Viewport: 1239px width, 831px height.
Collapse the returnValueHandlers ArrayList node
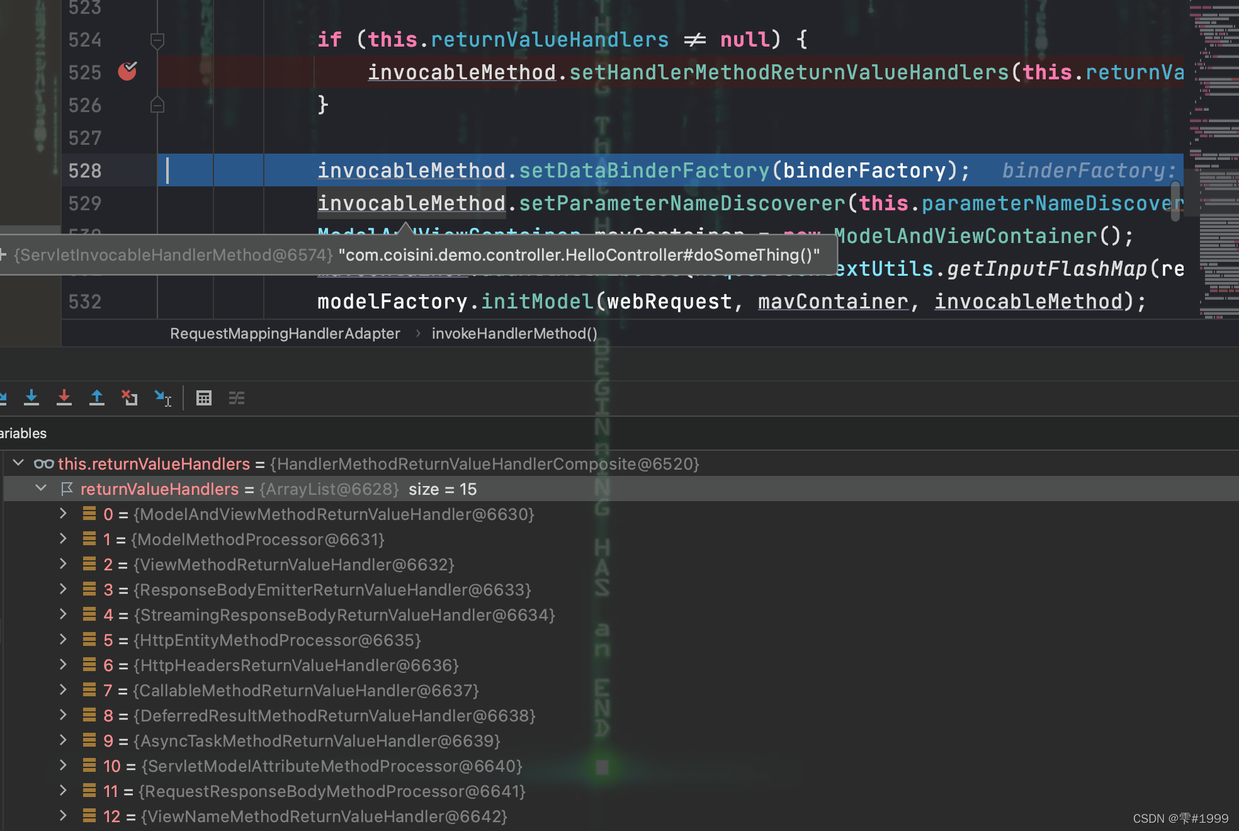[x=41, y=489]
